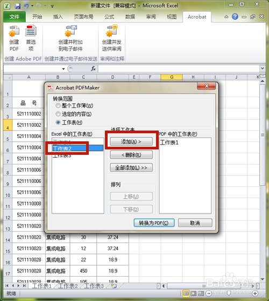The image size is (269, 301).
Task: Click the zoom in plus icon
Action: click(x=255, y=293)
